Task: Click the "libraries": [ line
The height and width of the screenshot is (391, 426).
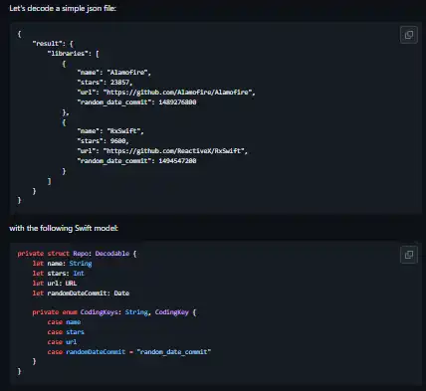Action: (73, 54)
